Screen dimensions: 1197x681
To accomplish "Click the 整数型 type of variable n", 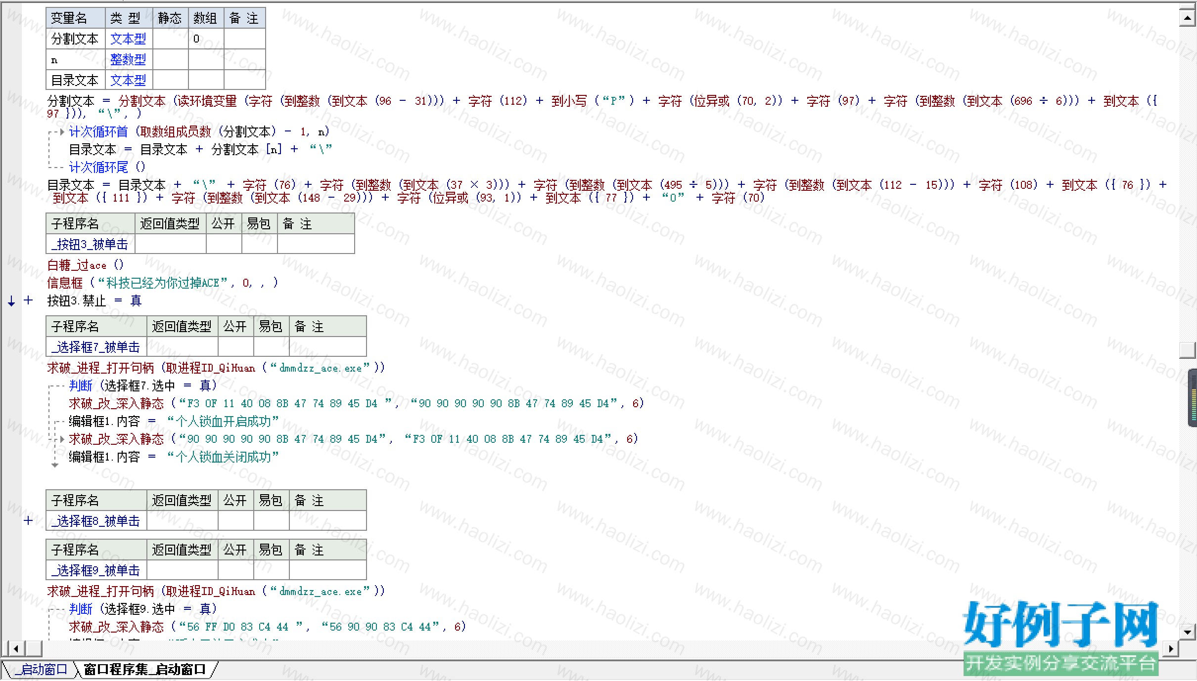I will (128, 59).
